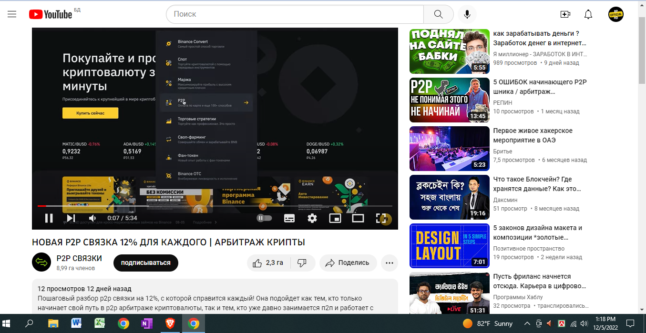Open the P2P СВЯЗКИ channel name link
The width and height of the screenshot is (646, 333).
(x=79, y=258)
